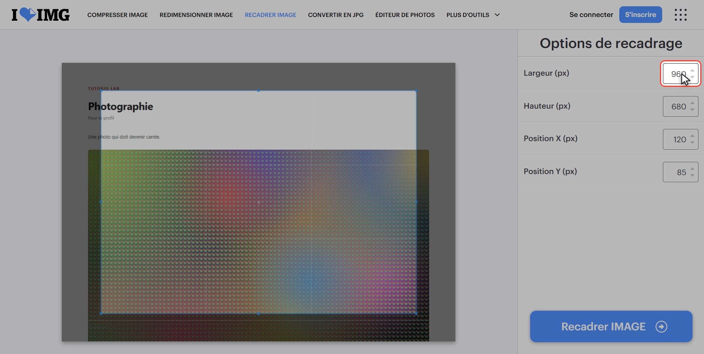Image resolution: width=704 pixels, height=354 pixels.
Task: Increase Largeur with the up arrow
Action: (x=692, y=70)
